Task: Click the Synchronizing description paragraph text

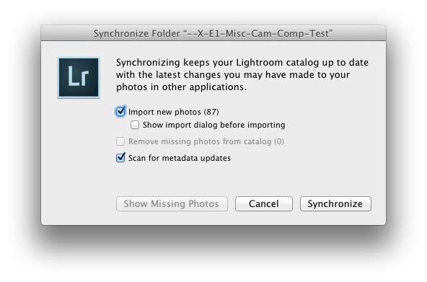Action: [242, 74]
